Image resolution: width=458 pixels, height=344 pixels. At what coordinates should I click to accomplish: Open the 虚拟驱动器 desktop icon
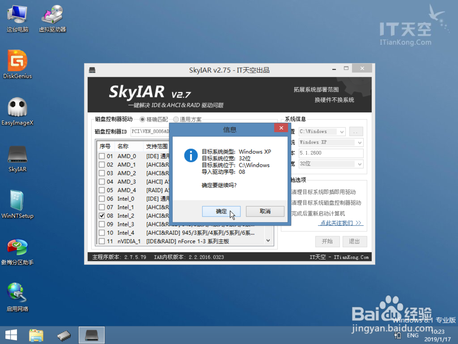tap(52, 18)
